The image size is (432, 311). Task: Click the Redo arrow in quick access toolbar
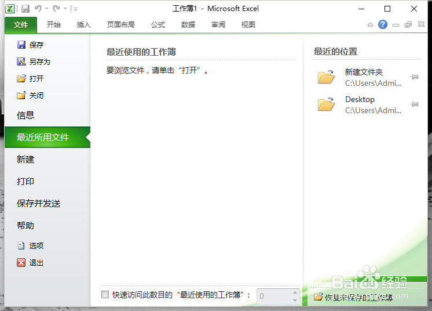pyautogui.click(x=57, y=9)
